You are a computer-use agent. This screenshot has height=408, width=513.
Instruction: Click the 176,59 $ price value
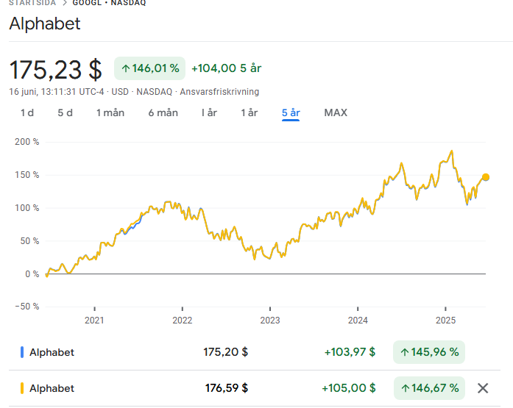(227, 388)
